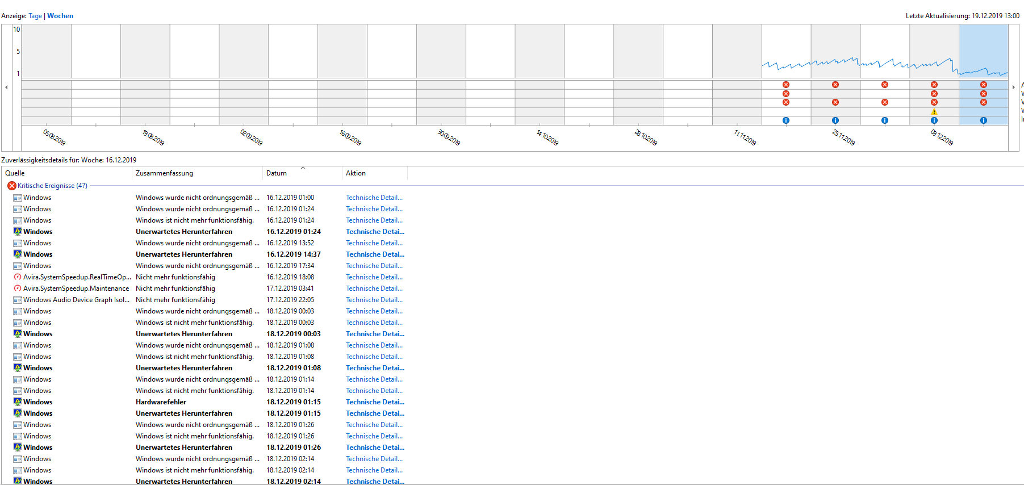Open Technische Details for Hardwarefehler 18.12.2019 01:15
Screen dimensions: 1024x485
point(375,402)
